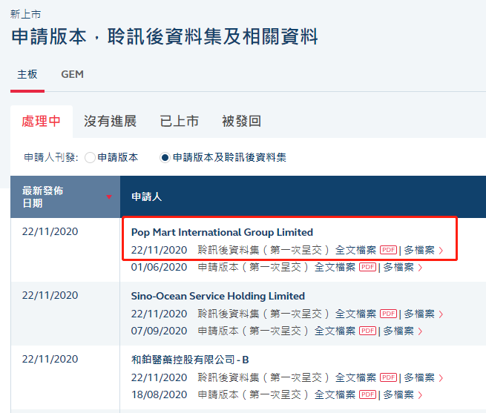Switch to the 已上市 tab

(179, 122)
